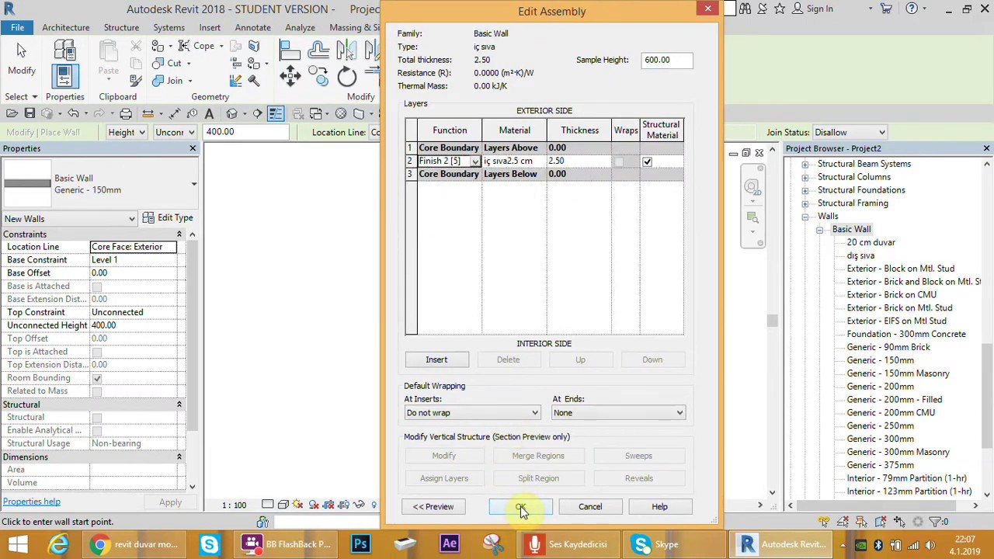Open the Finish 2 [5] function dropdown
The image size is (994, 559).
coord(474,161)
